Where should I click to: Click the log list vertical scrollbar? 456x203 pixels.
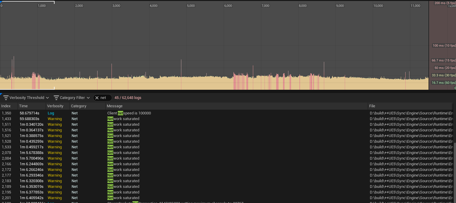pos(454,172)
